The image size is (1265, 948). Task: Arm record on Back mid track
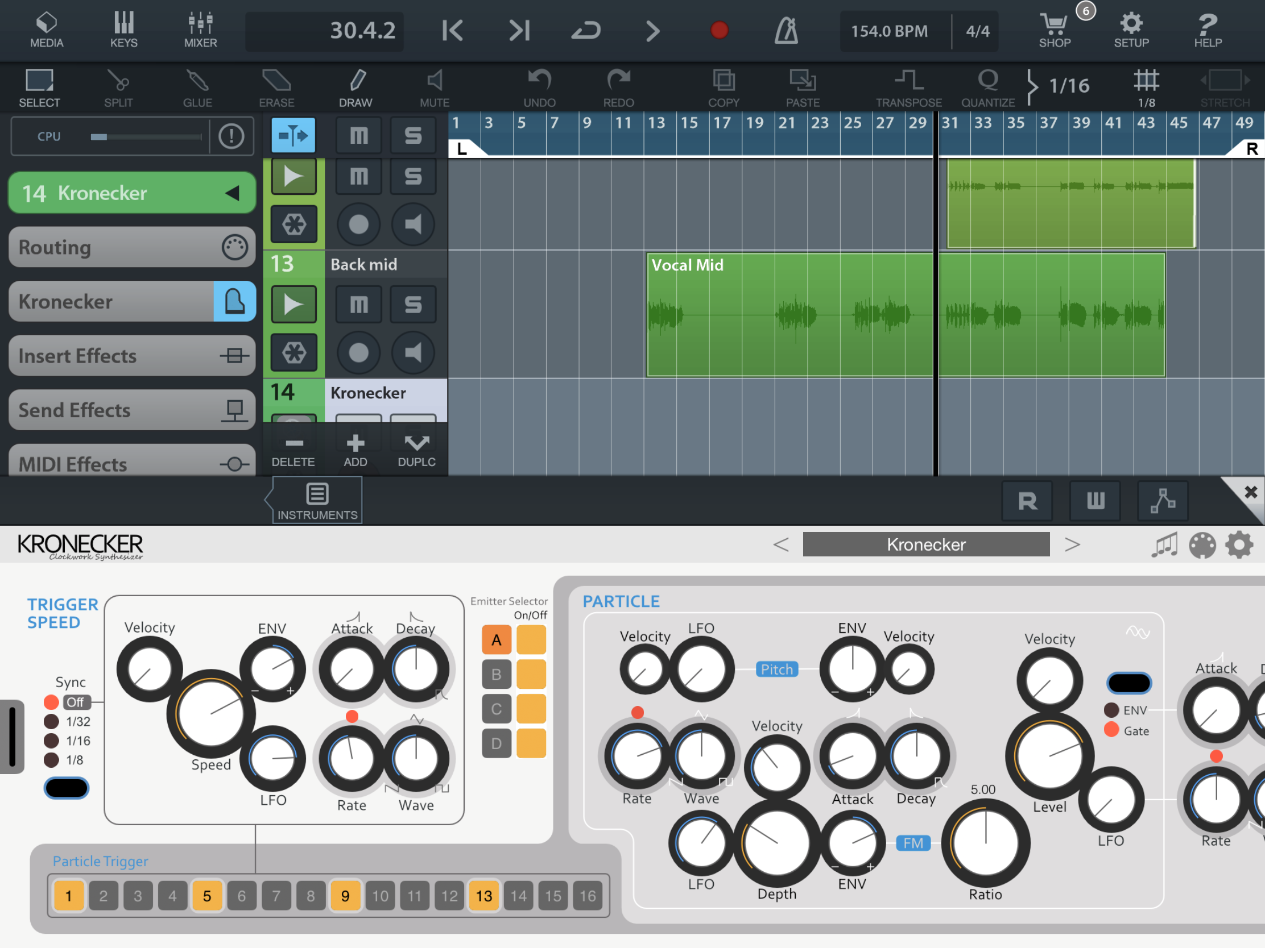[x=358, y=352]
